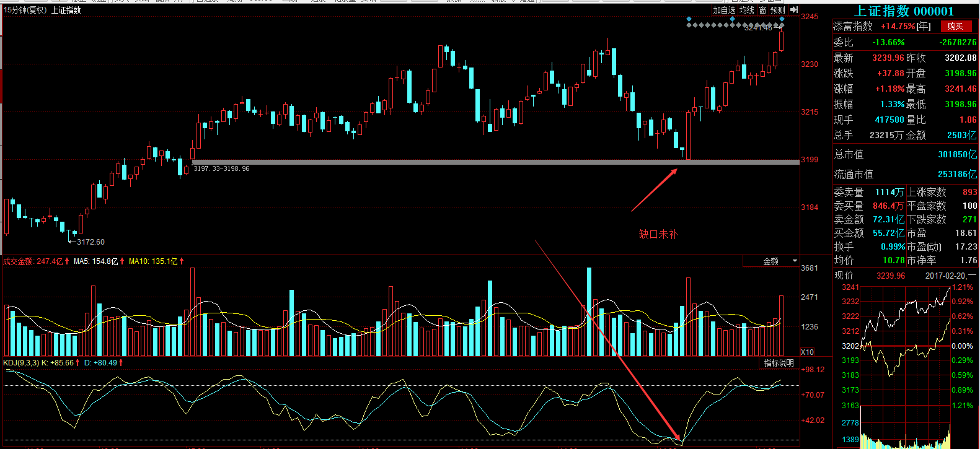The image size is (980, 449).
Task: Click the 总手 23215万 value
Action: tap(886, 135)
